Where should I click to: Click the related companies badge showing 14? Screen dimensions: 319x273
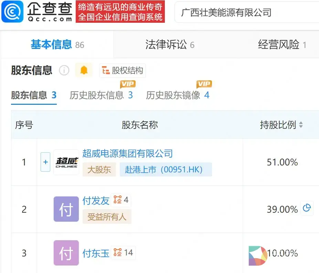pyautogui.click(x=124, y=253)
